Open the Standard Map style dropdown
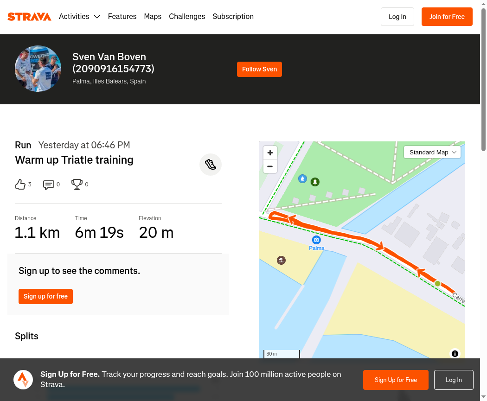Image resolution: width=487 pixels, height=401 pixels. 432,153
